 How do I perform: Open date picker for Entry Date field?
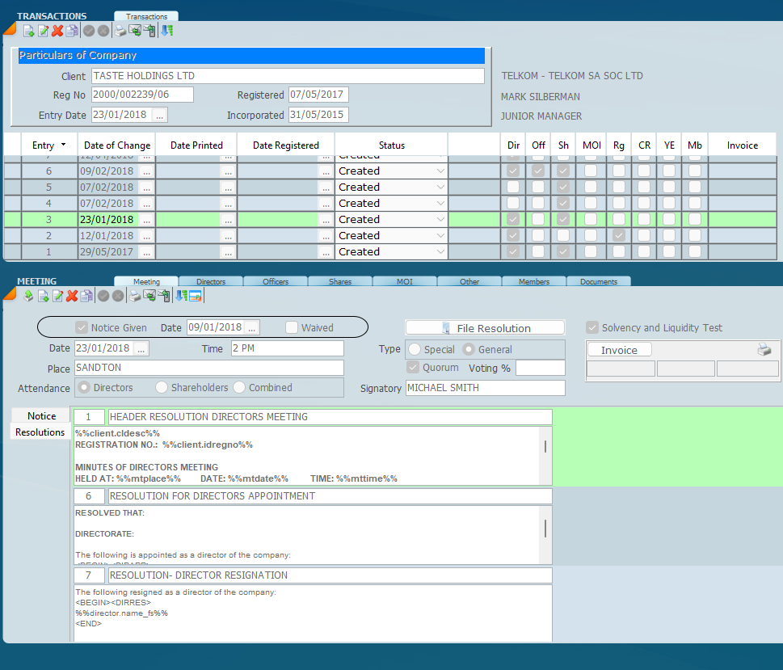click(x=159, y=115)
